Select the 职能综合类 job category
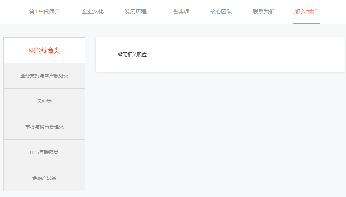This screenshot has width=346, height=197. tap(44, 50)
